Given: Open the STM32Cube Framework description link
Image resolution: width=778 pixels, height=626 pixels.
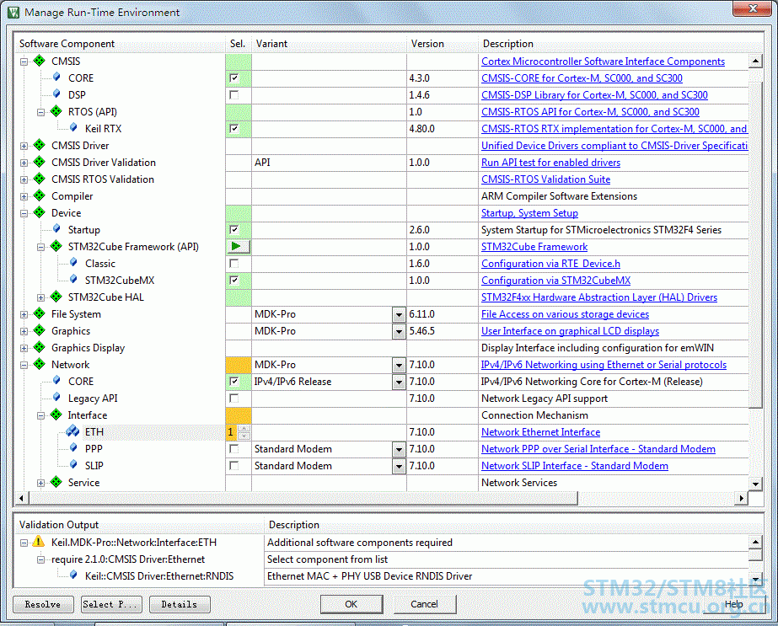Looking at the screenshot, I should click(x=534, y=247).
